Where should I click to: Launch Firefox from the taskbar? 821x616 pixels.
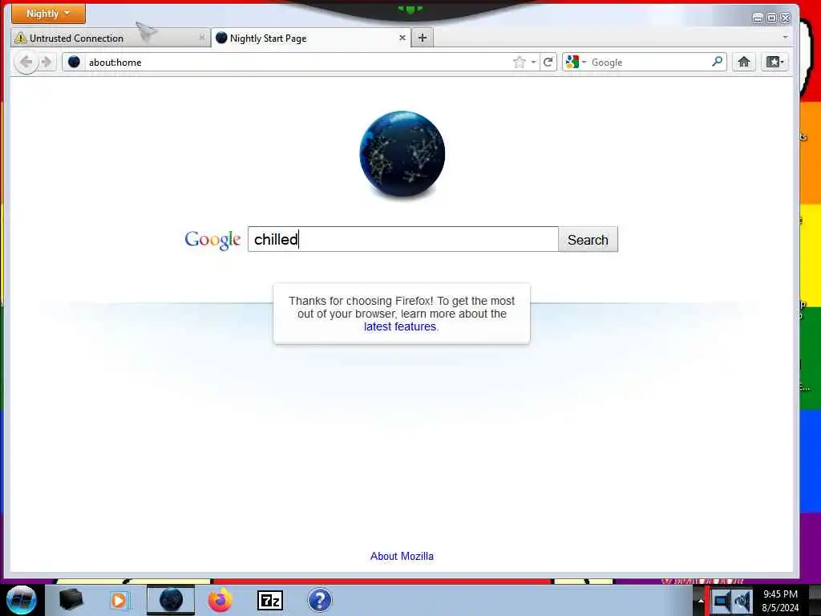220,600
